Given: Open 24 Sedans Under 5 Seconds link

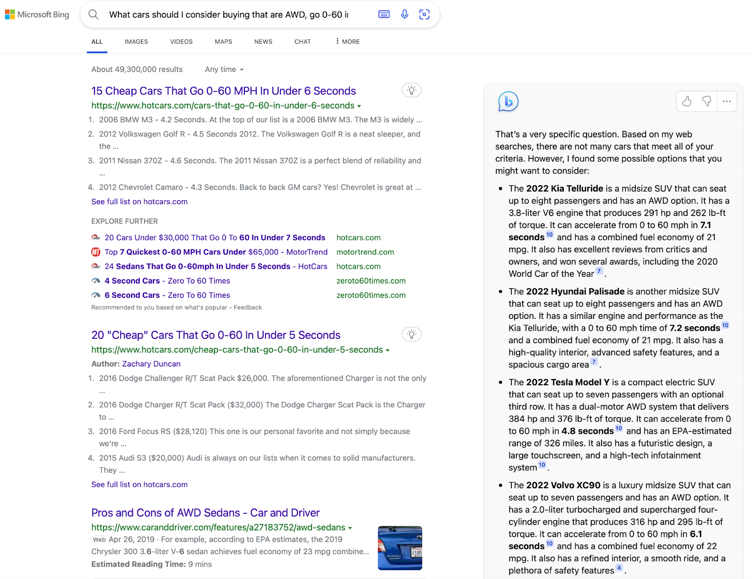Looking at the screenshot, I should [216, 266].
